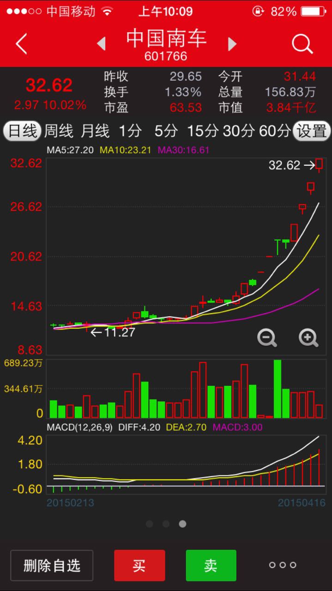Tap the purple MACD:3.00 label
The height and width of the screenshot is (591, 332).
tap(237, 427)
